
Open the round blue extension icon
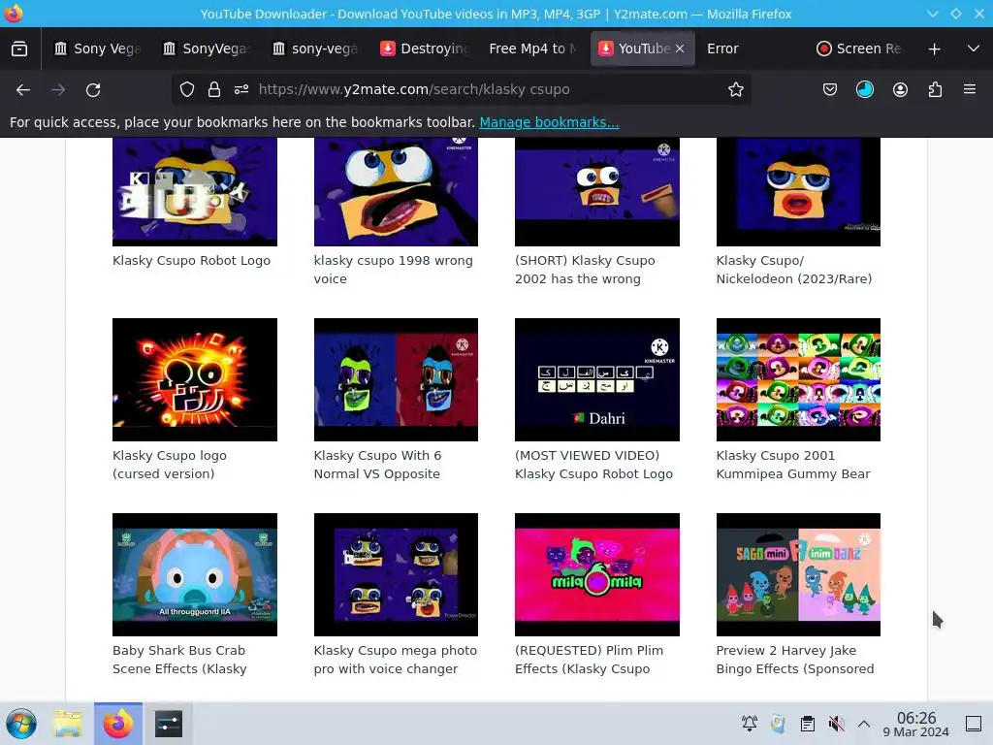point(865,90)
